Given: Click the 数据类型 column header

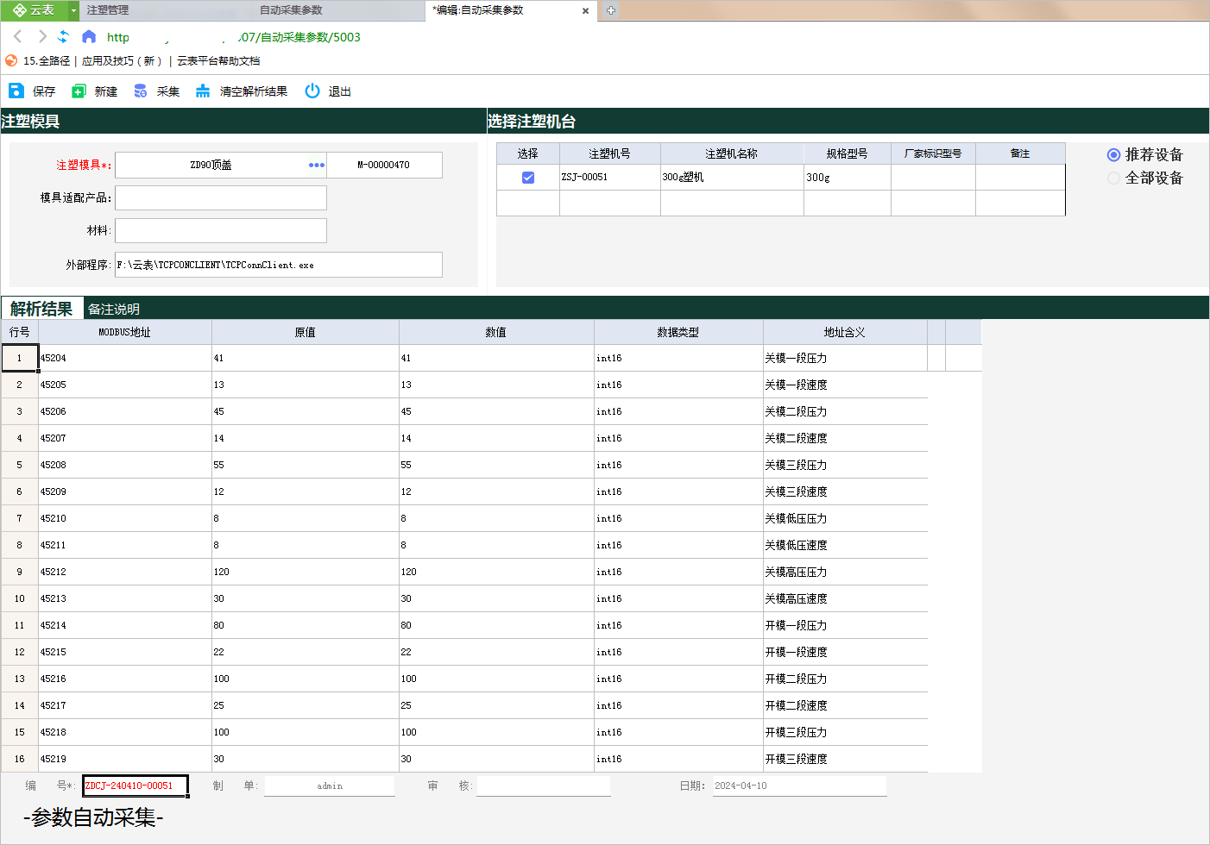Looking at the screenshot, I should point(678,332).
